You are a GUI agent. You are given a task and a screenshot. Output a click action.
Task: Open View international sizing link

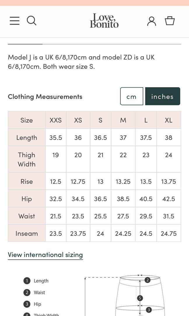tap(45, 255)
